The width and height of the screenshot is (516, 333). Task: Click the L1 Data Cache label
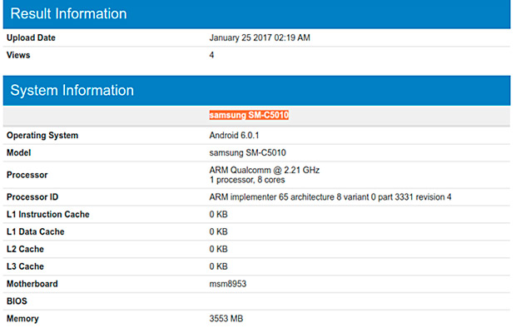pos(35,232)
